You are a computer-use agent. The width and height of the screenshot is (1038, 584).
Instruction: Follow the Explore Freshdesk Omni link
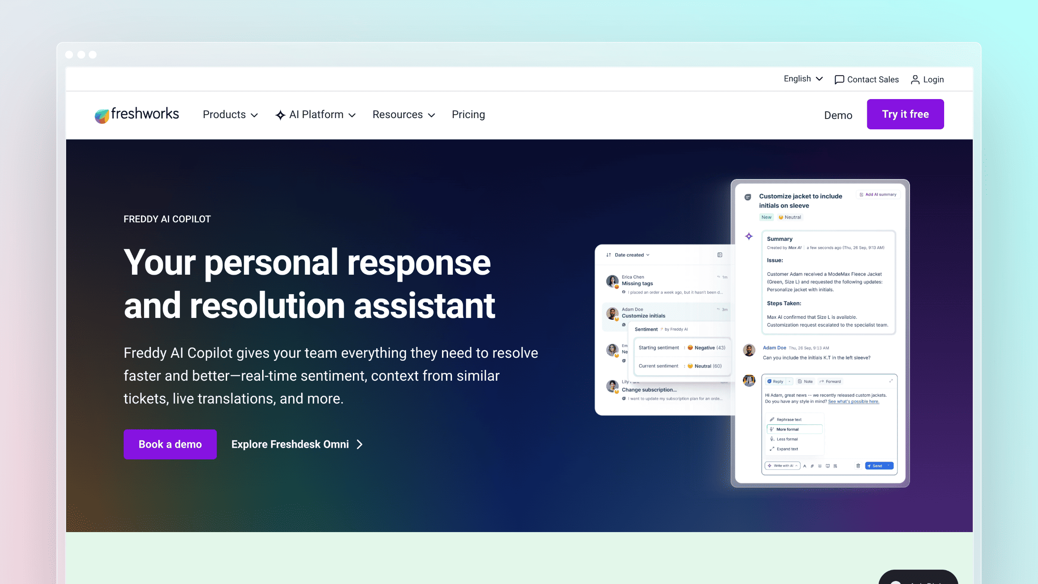tap(297, 444)
